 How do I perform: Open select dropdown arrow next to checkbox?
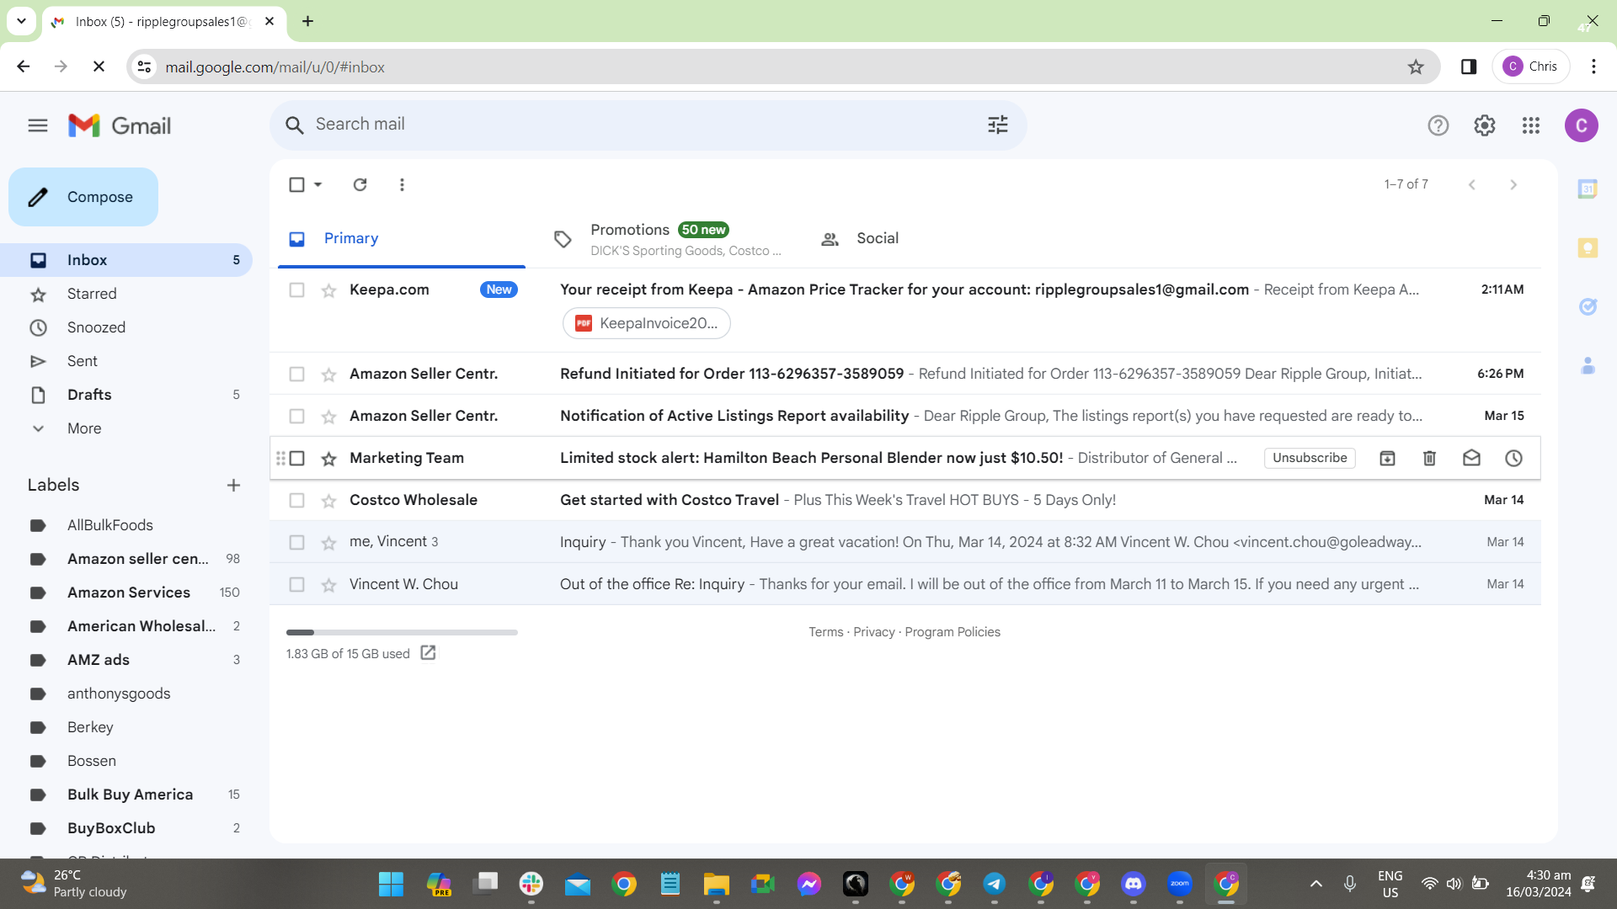(318, 184)
